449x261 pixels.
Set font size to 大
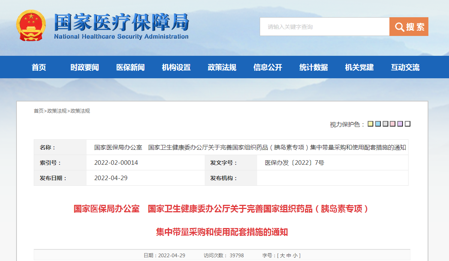pyautogui.click(x=282, y=255)
